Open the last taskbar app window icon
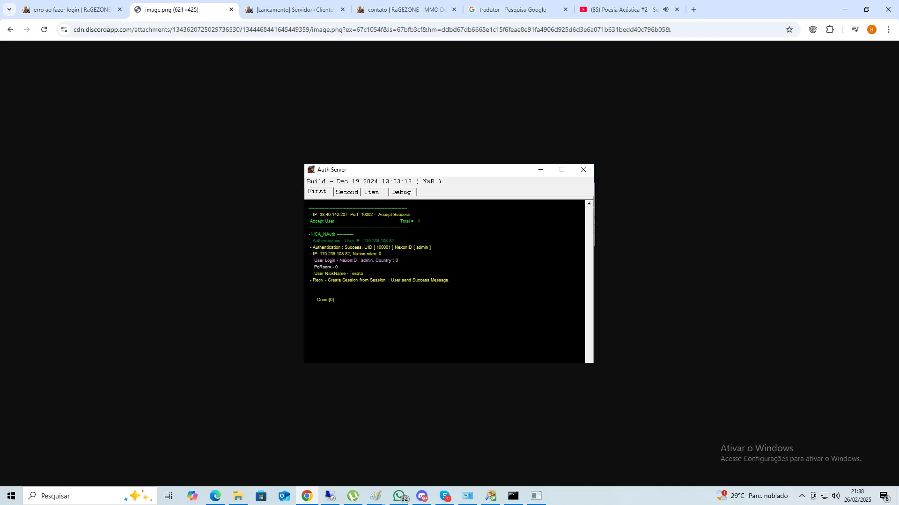The width and height of the screenshot is (899, 505). pyautogui.click(x=537, y=496)
